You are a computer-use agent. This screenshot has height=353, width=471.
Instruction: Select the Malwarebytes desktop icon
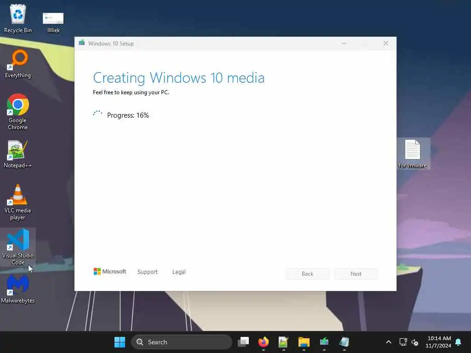pos(18,289)
